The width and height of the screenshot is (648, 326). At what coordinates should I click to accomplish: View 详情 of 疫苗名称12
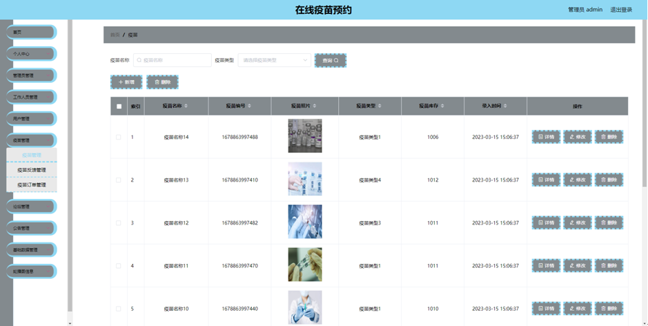point(546,222)
